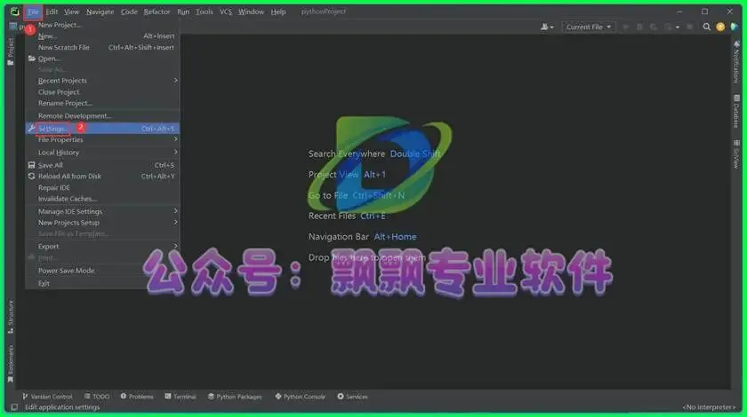Open the Problems tool window

137,397
